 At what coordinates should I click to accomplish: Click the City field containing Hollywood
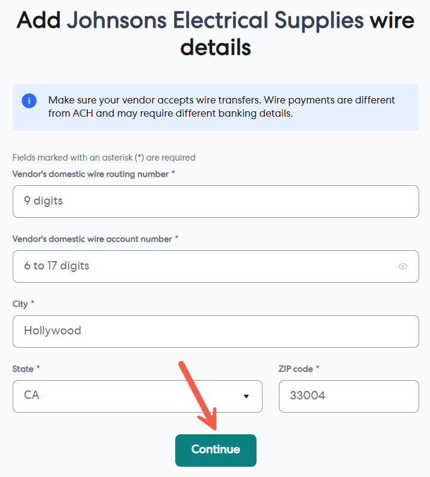point(216,331)
